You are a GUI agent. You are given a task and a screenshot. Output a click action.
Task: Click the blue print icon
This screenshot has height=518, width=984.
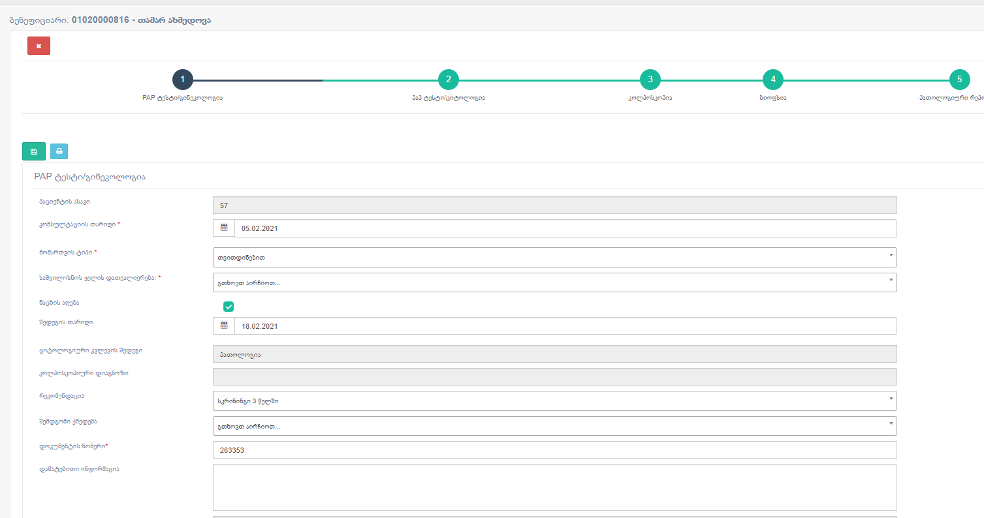(x=59, y=151)
